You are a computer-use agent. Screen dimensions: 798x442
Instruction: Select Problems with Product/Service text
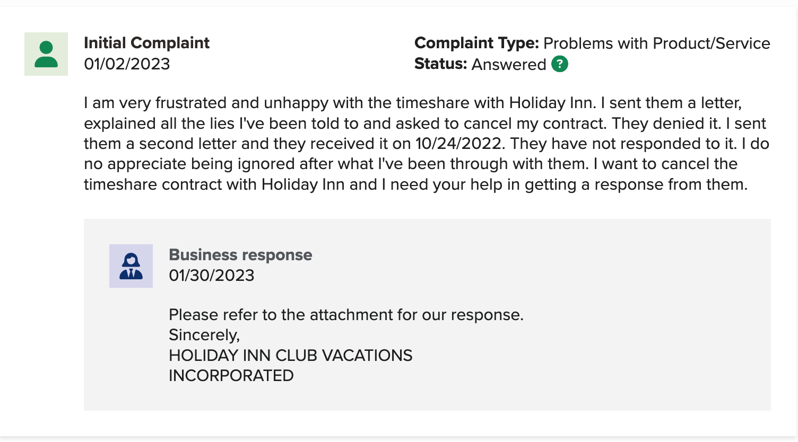point(657,43)
